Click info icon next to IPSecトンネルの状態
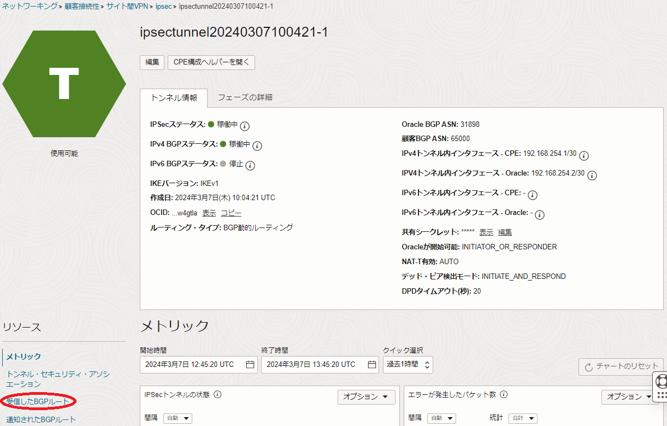Viewport: 667px width, 426px height. [217, 394]
